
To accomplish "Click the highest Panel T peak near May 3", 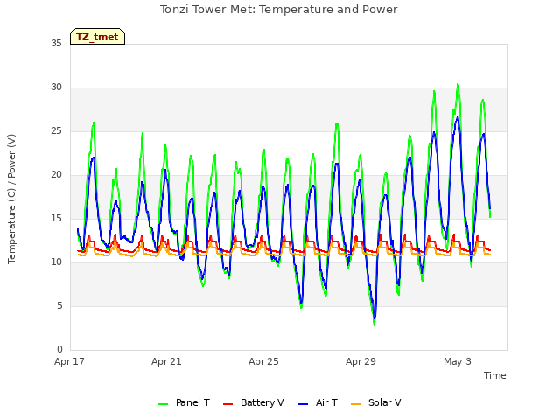I will point(458,85).
